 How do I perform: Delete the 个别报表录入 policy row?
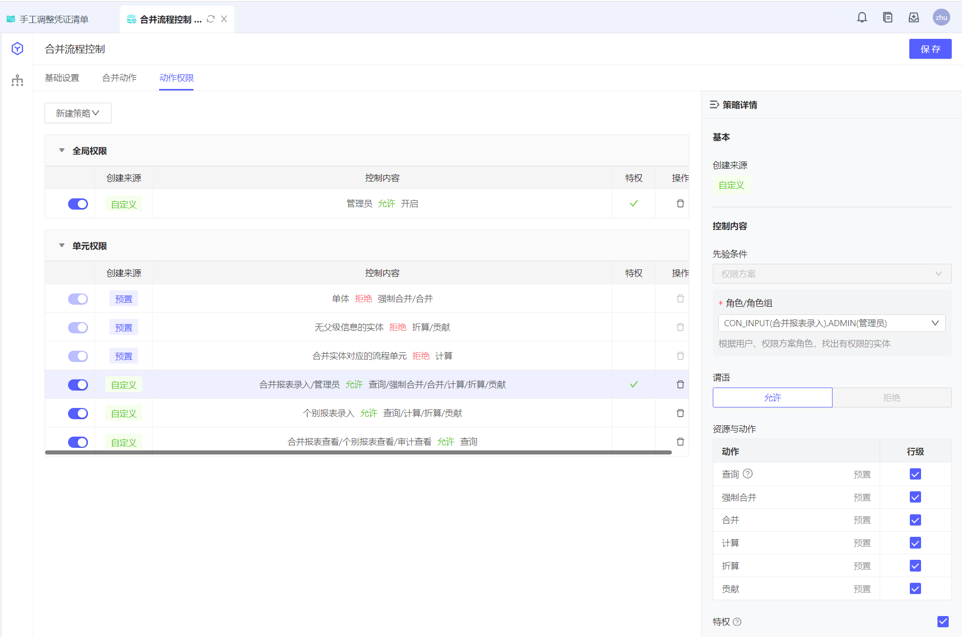pyautogui.click(x=680, y=413)
